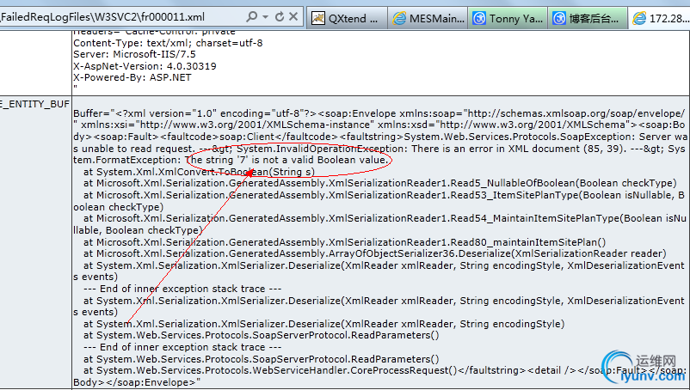Click the 'Server: Microsoft-IIS/7.5' header line
690x390 pixels.
[134, 54]
